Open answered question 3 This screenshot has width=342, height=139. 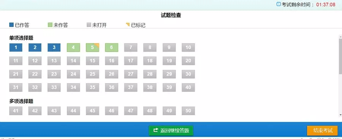[54, 47]
